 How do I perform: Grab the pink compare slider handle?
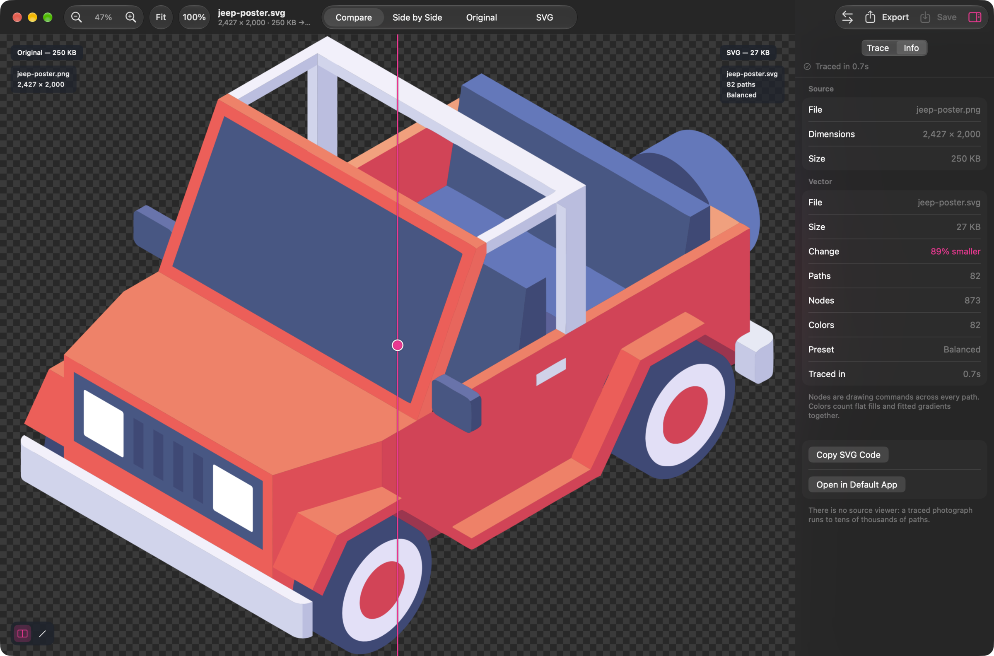pos(398,345)
